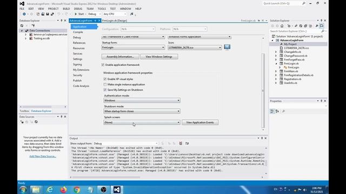Click the Find in Files icon after Any CPU

[x=132, y=14]
